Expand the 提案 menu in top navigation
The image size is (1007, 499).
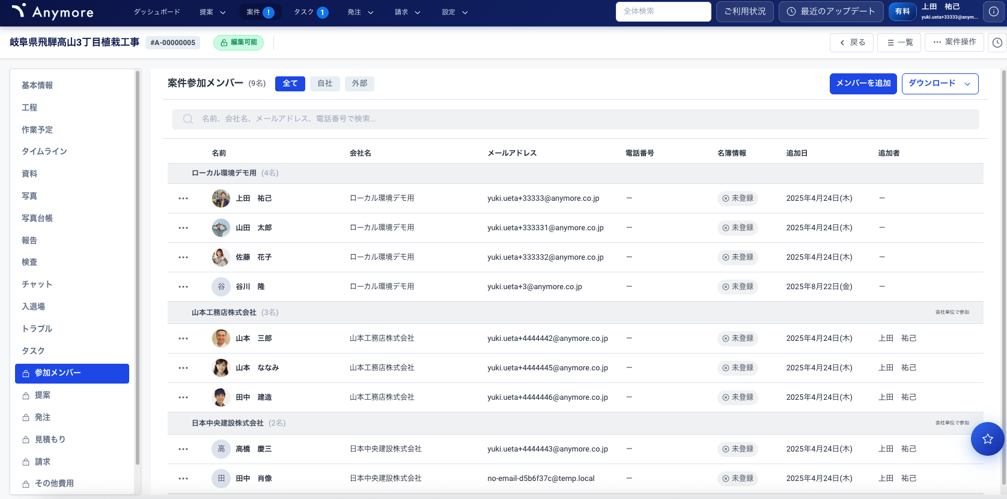click(213, 12)
